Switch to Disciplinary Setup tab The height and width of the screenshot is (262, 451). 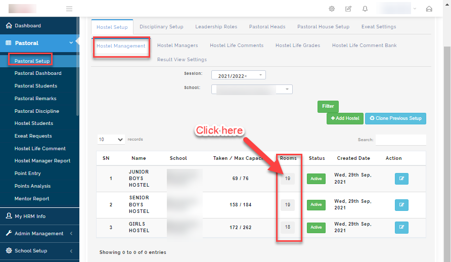(161, 27)
